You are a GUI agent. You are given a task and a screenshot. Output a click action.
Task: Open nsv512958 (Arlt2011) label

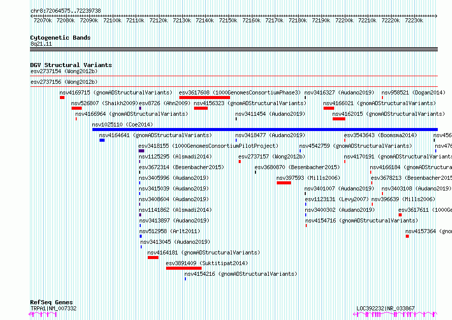click(x=170, y=231)
